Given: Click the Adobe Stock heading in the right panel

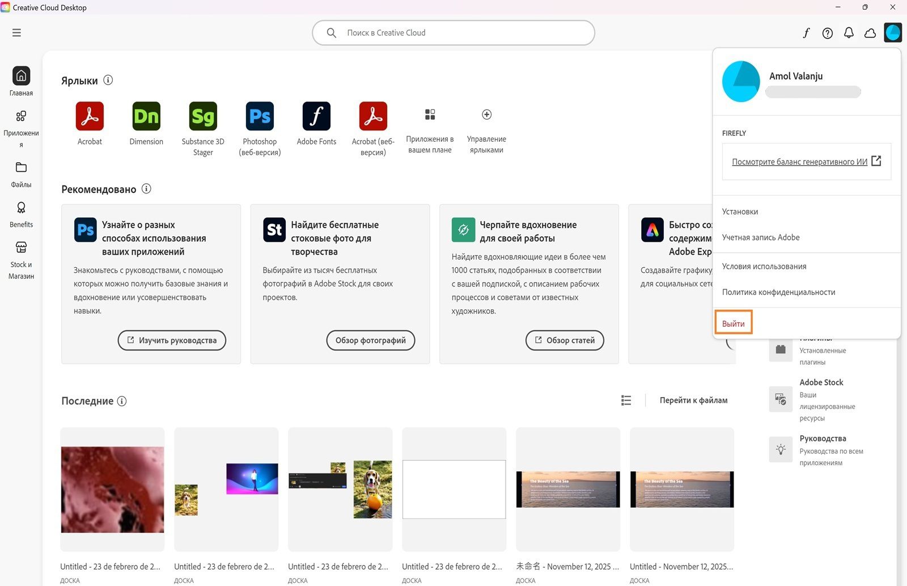Looking at the screenshot, I should pos(821,382).
